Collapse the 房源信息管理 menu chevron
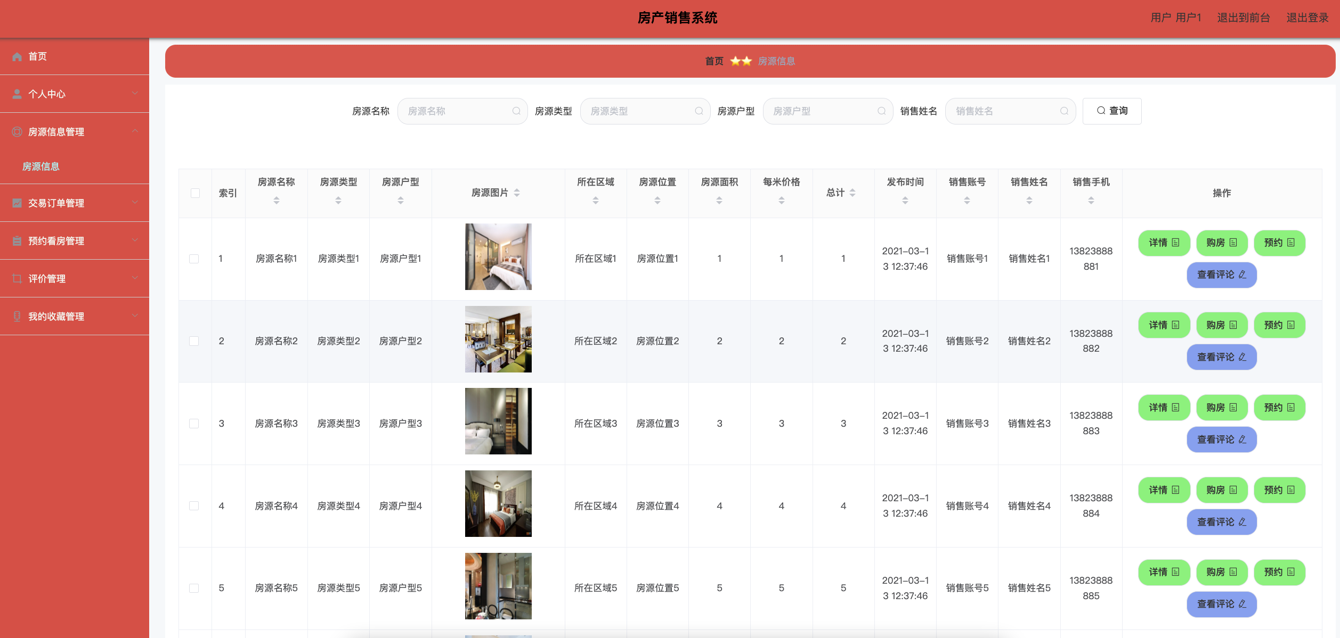 (135, 131)
